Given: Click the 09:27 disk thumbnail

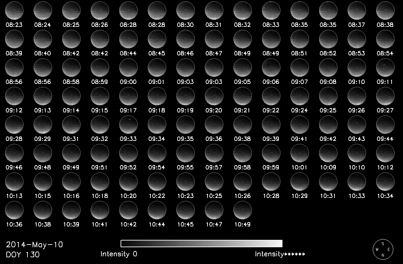Looking at the screenshot, I should coord(385,96).
